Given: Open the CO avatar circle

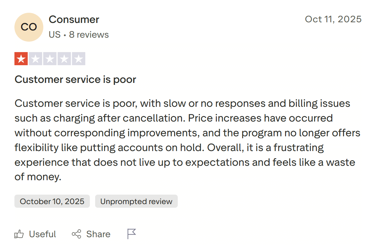Looking at the screenshot, I should click(x=29, y=27).
